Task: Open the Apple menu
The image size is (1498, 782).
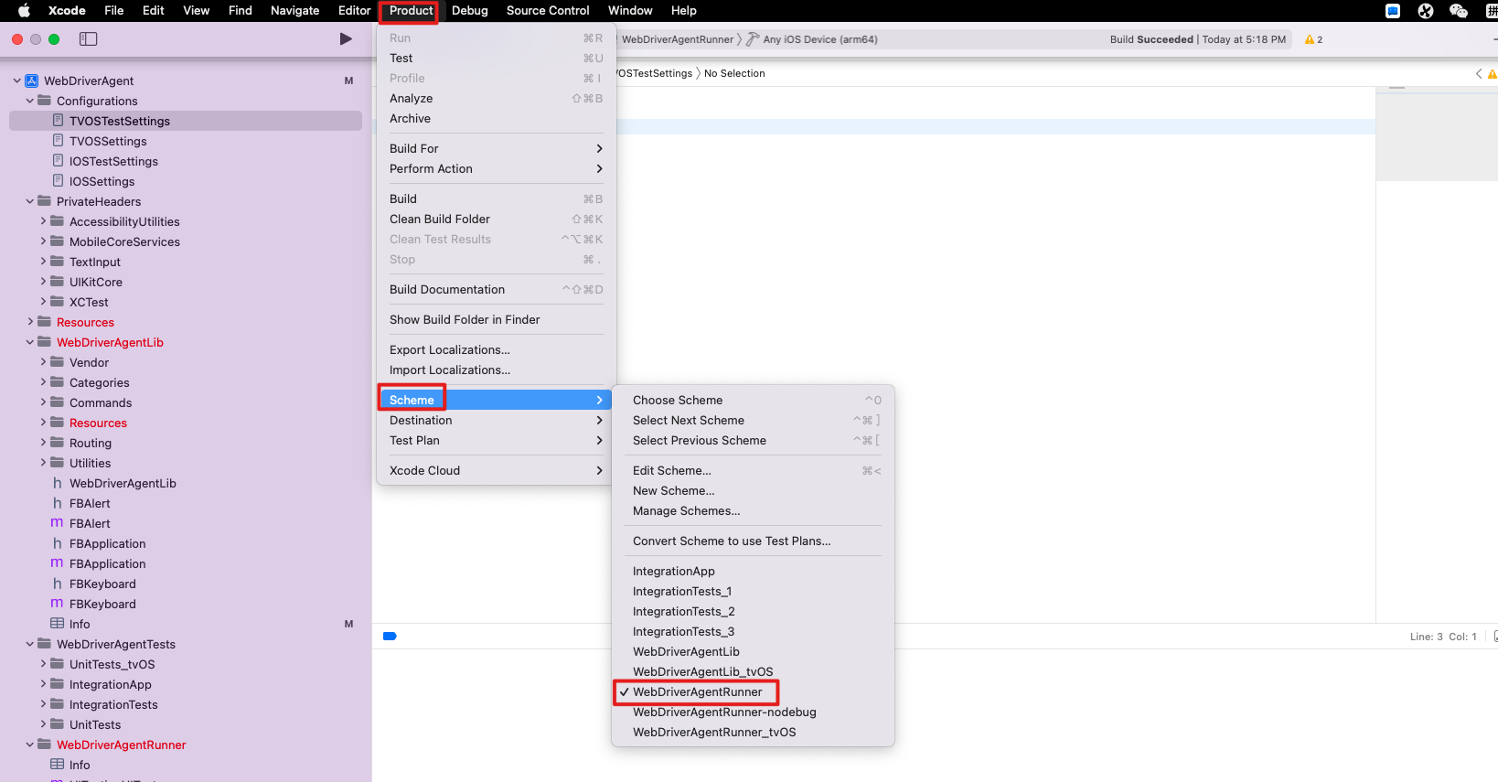Action: (25, 11)
